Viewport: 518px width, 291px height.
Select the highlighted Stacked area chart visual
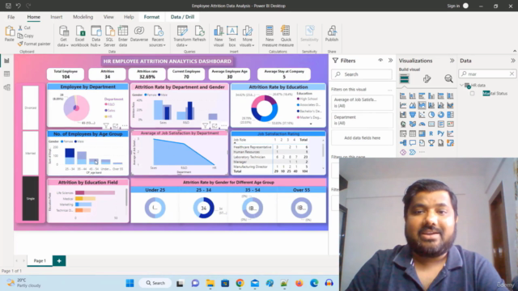click(x=422, y=105)
